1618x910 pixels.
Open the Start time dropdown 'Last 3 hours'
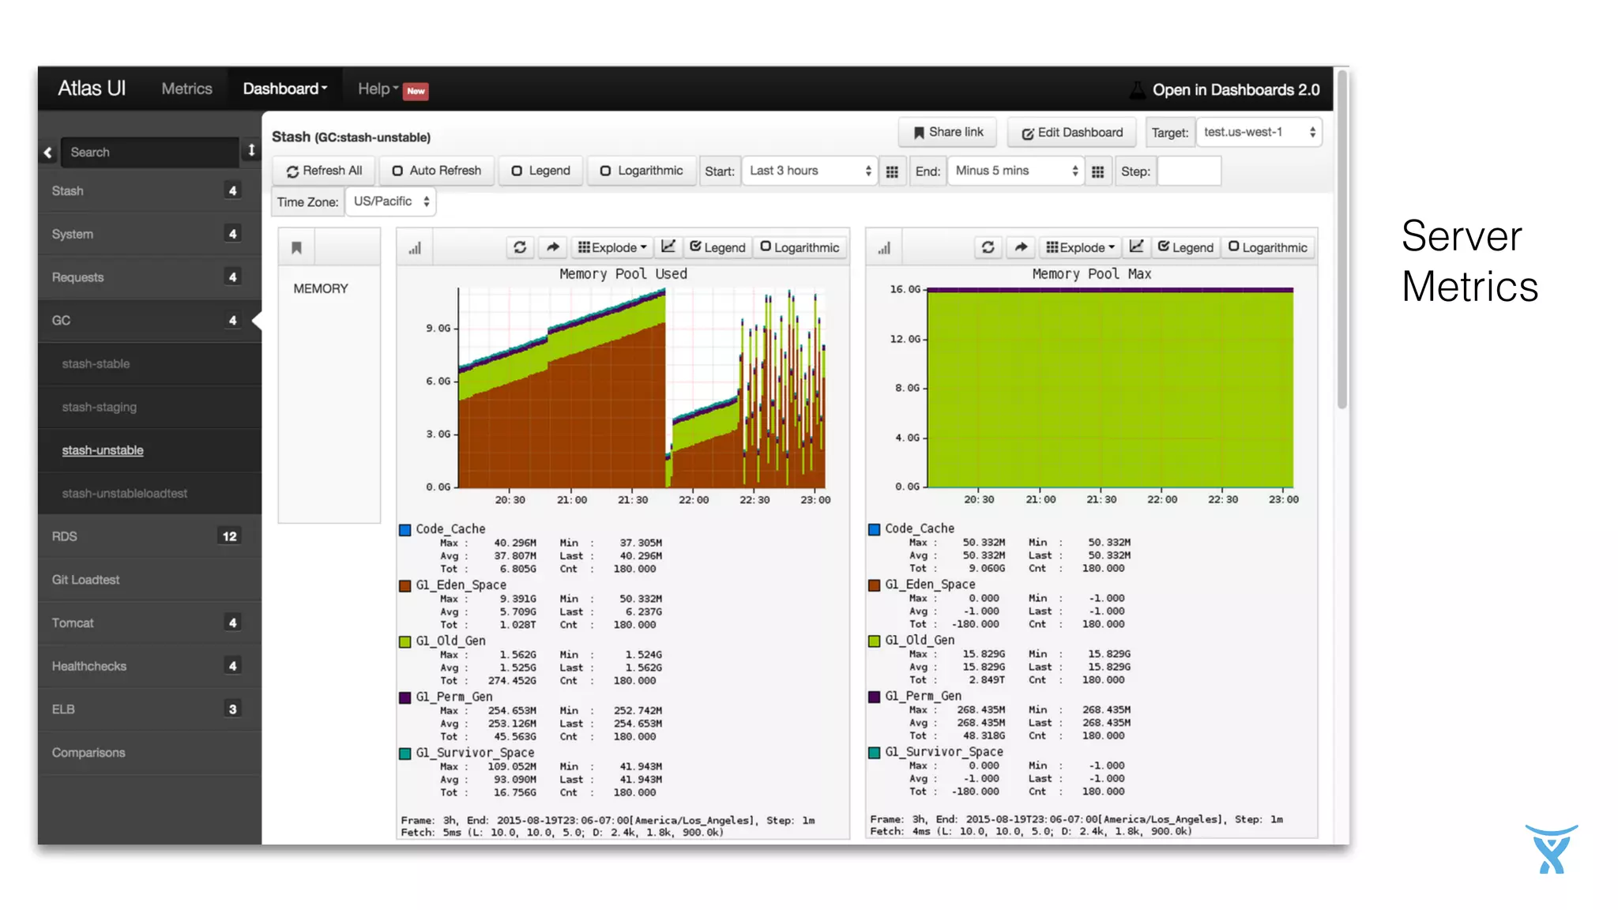(x=810, y=171)
